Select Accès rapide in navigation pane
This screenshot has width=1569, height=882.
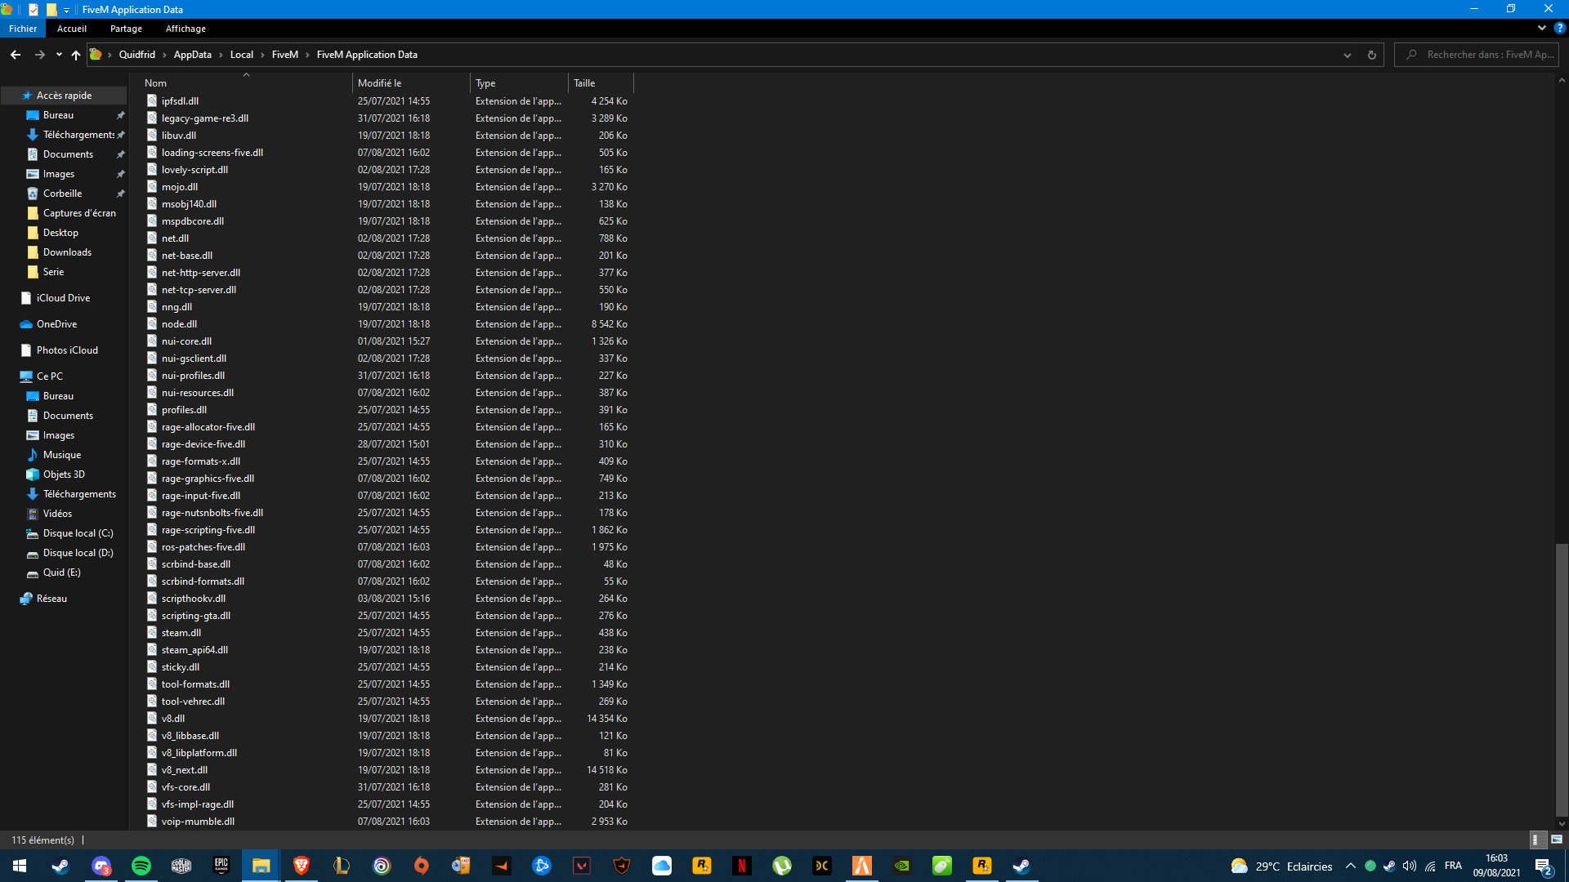click(x=64, y=96)
